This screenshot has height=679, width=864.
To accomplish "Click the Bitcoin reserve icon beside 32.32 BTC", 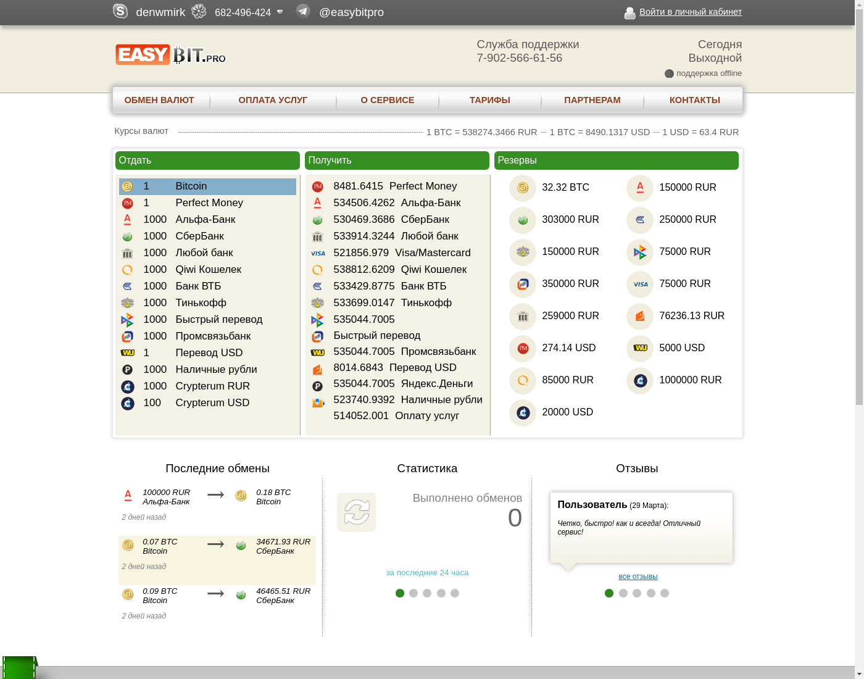I will click(x=523, y=188).
